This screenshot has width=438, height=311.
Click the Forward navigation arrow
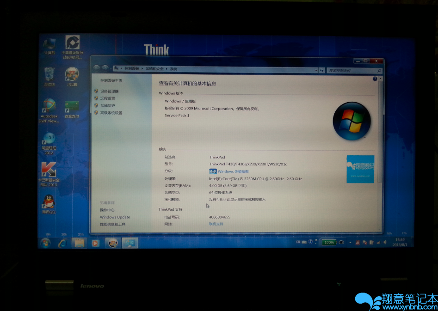click(105, 68)
